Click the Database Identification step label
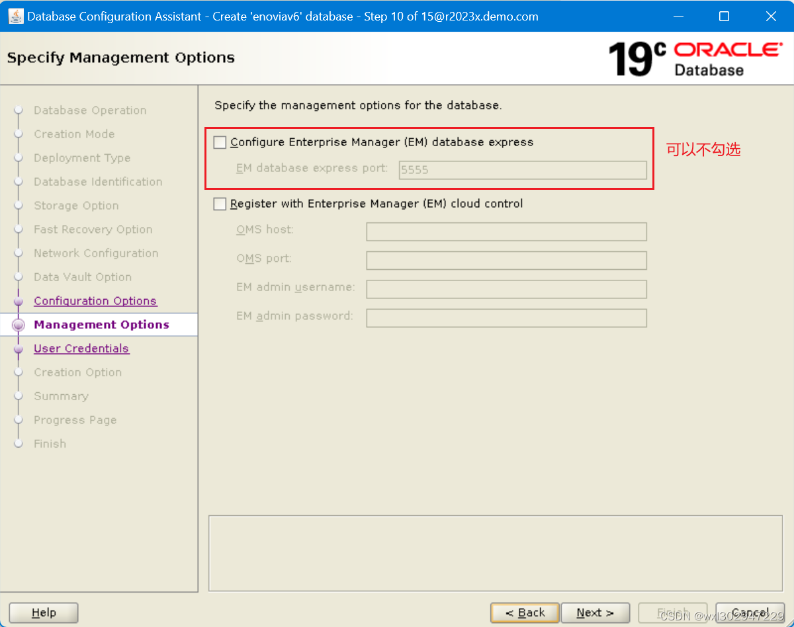The width and height of the screenshot is (794, 627). (98, 182)
